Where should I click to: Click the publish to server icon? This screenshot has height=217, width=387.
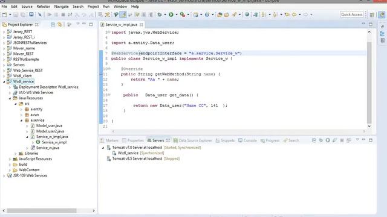point(349,140)
